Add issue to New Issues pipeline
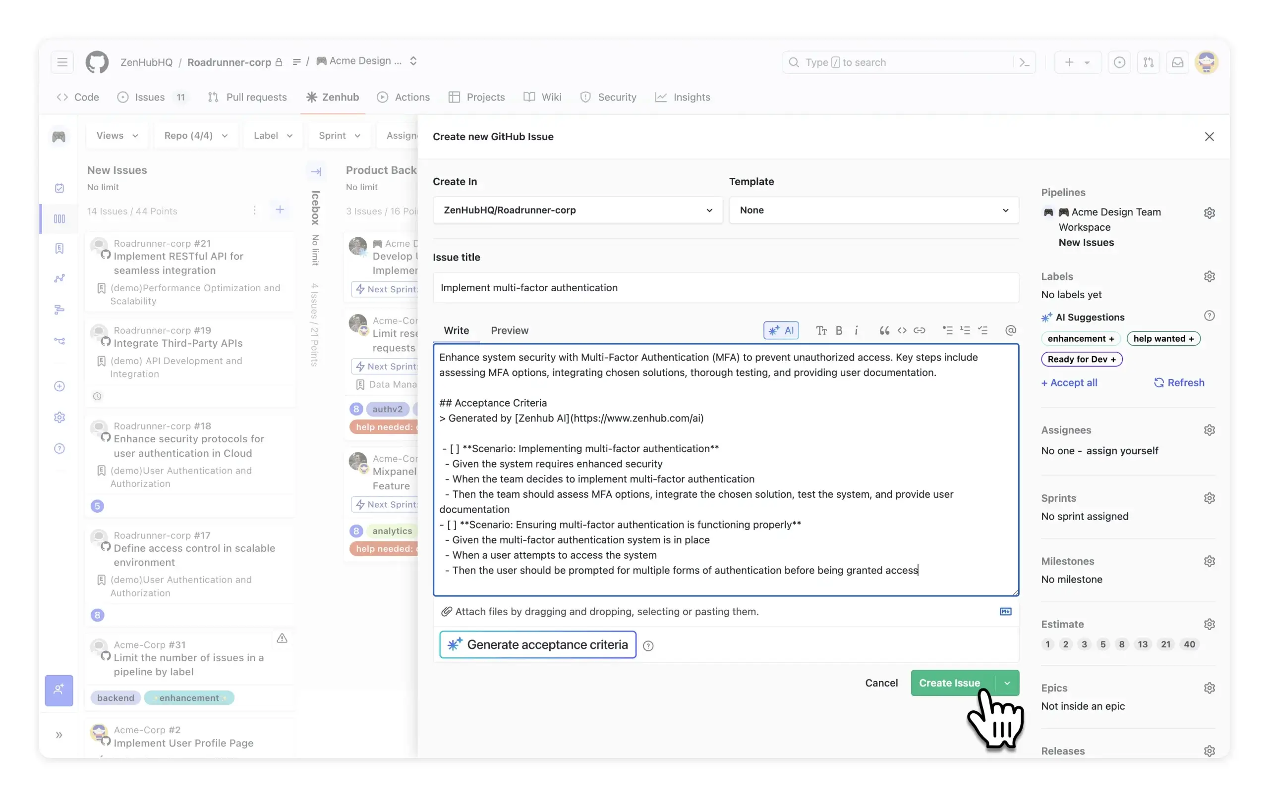This screenshot has height=797, width=1269. pos(280,210)
